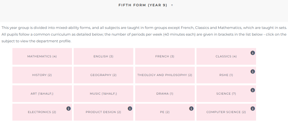Collapse Fifth Form section using arrow icon

pos(172,5)
